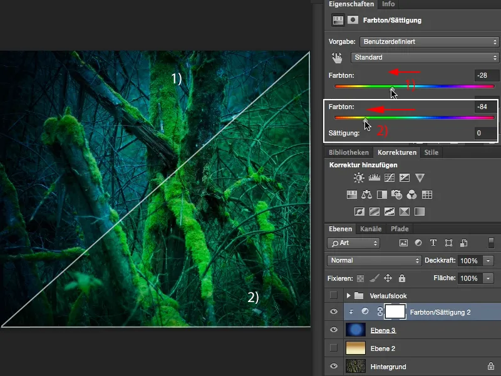Hide the Farbton/Sättigung 2 layer
Screen dimensions: 501x376
click(x=334, y=311)
